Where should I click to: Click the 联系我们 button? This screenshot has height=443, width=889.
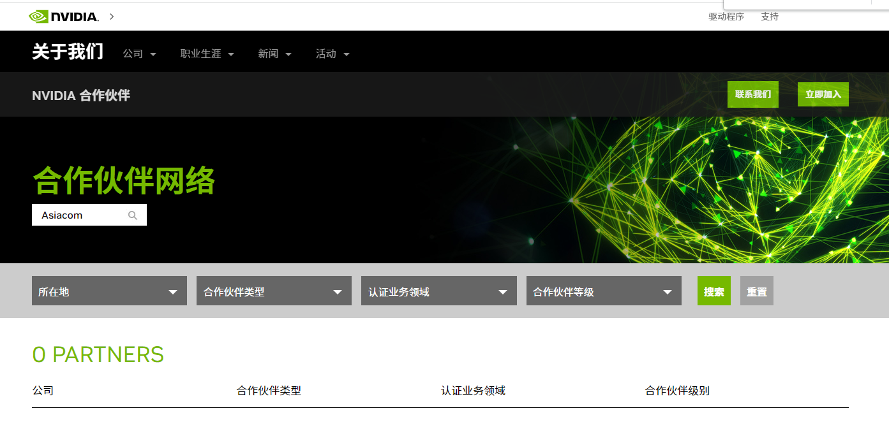tap(753, 94)
